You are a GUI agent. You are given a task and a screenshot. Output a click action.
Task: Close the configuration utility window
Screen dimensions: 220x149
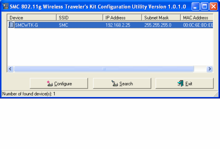click(214, 6)
